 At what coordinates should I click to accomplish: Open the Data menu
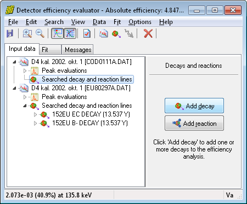[99, 22]
